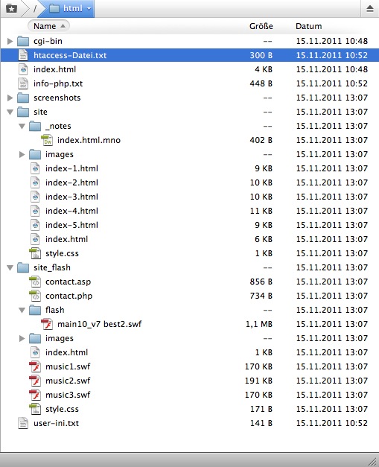The width and height of the screenshot is (379, 467).
Task: Select the contact.asp file row
Action: pos(189,282)
